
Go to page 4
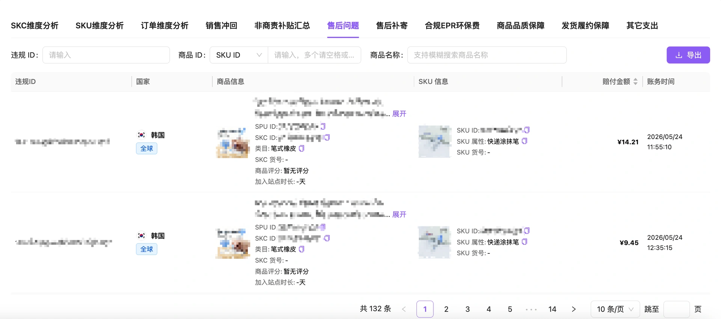(489, 309)
